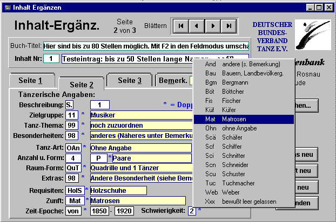This screenshot has height=222, width=336.
Task: Click partially hidden button ending 's neu'
Action: [x=306, y=155]
